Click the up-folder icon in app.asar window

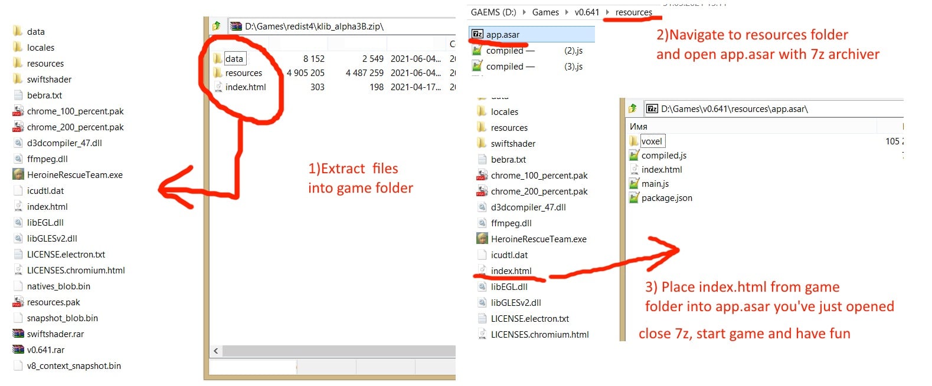pos(633,108)
